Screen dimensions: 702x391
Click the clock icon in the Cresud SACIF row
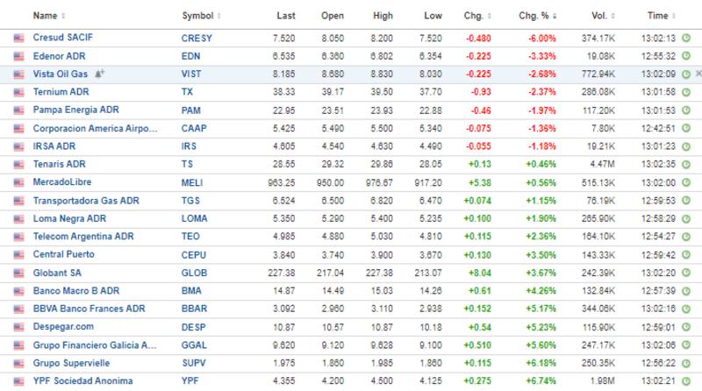click(685, 39)
